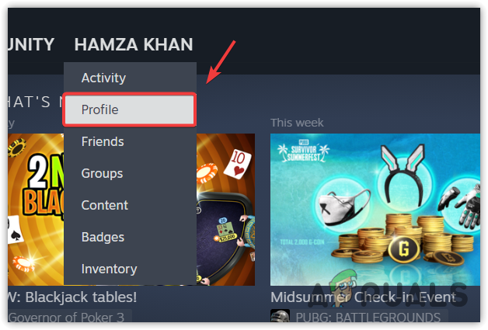Open the PUBG: BATTLEGROUNDS game label
488x330 pixels.
(x=368, y=318)
